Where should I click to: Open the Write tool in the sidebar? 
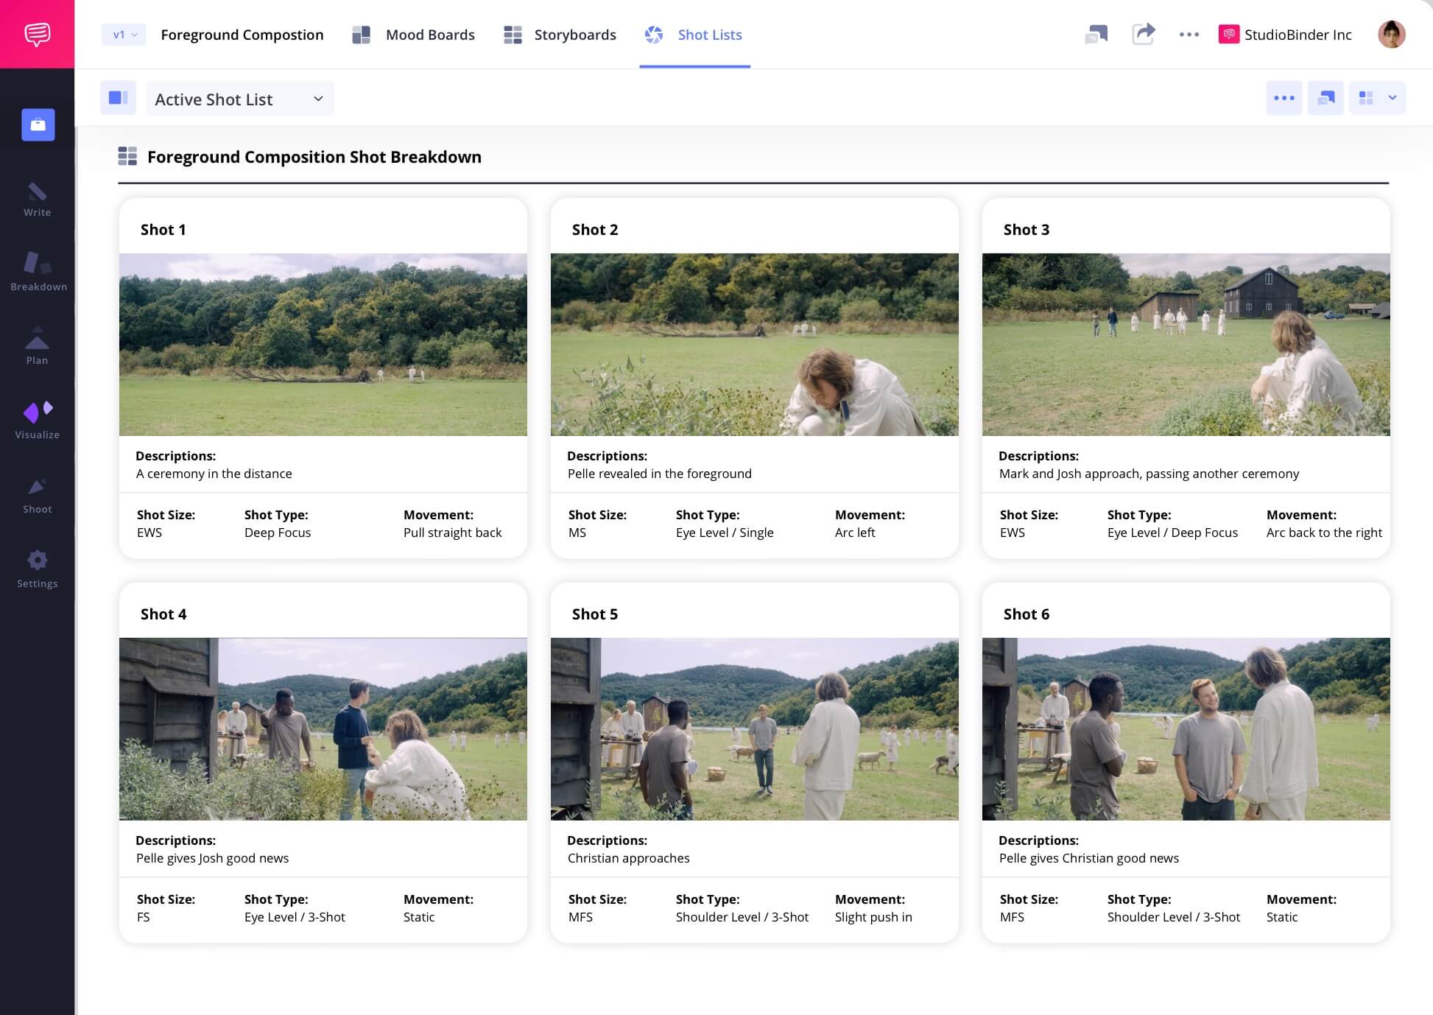pos(37,199)
